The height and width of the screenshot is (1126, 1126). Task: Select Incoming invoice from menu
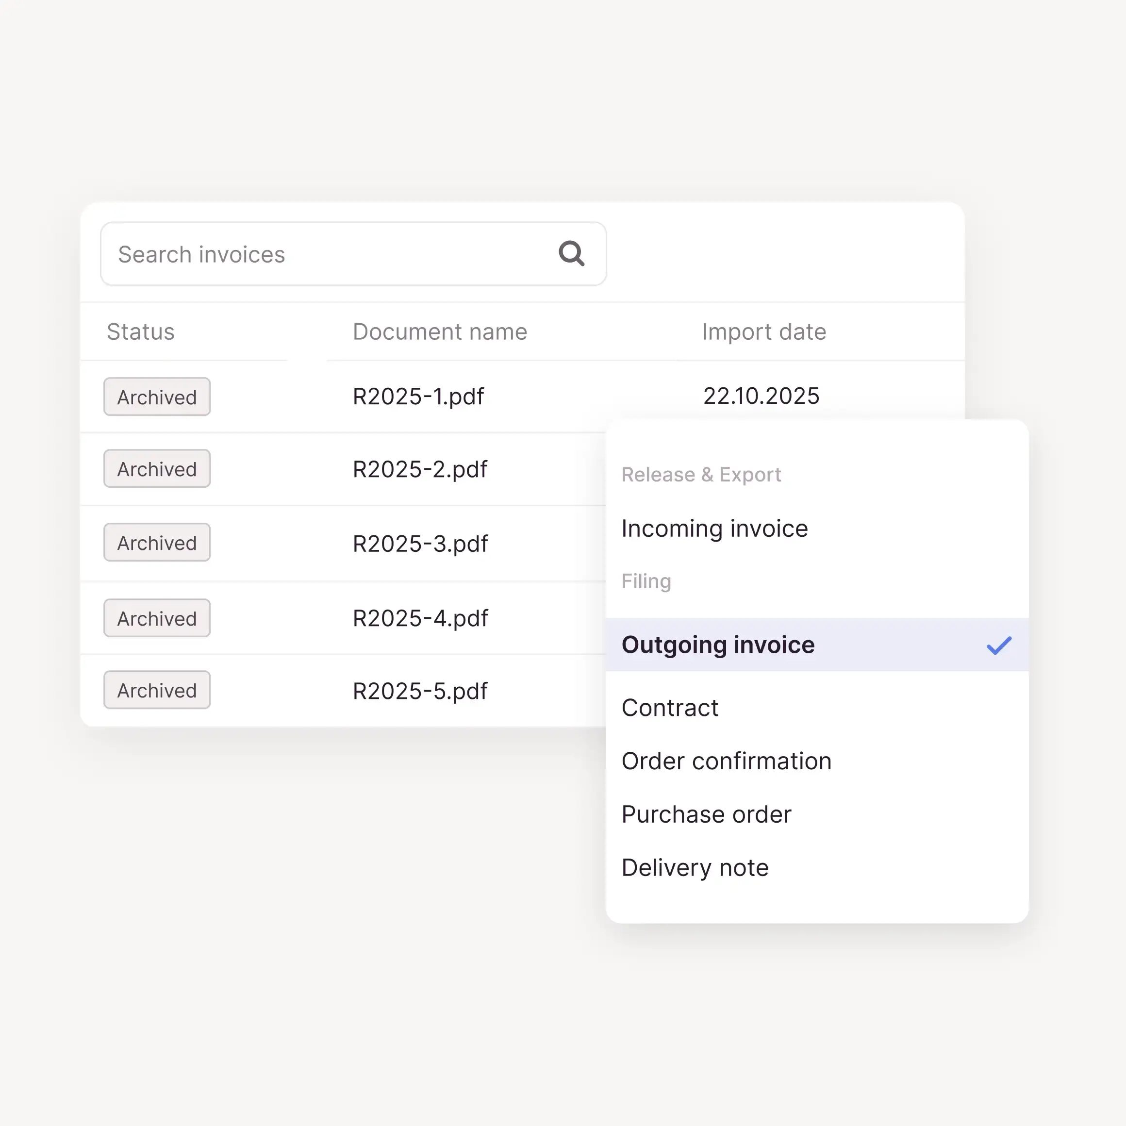pos(714,529)
